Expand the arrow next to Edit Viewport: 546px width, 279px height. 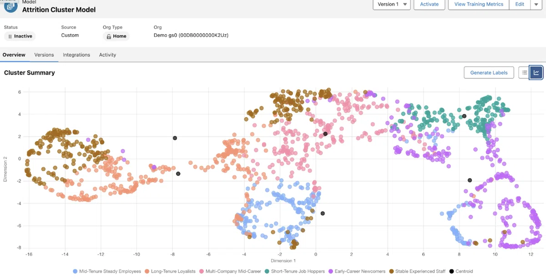coord(536,4)
